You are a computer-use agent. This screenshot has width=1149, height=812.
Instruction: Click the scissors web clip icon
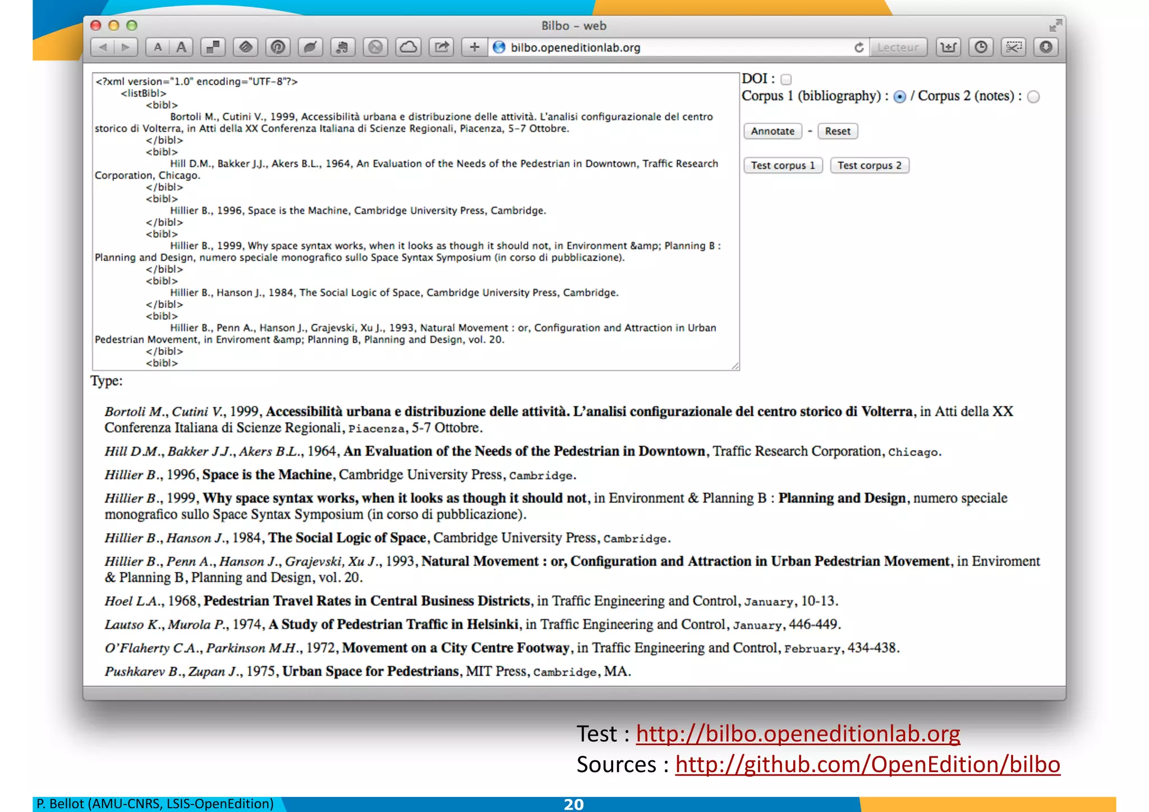1013,48
